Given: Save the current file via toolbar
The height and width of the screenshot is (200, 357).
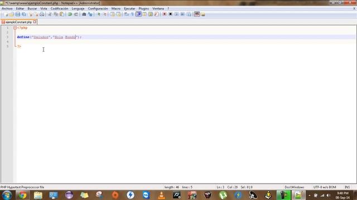Looking at the screenshot, I should 17,14.
